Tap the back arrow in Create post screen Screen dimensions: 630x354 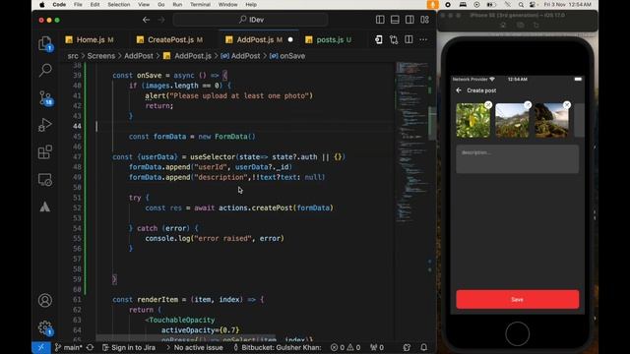(459, 90)
